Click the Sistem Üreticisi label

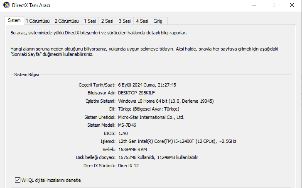pos(100,117)
